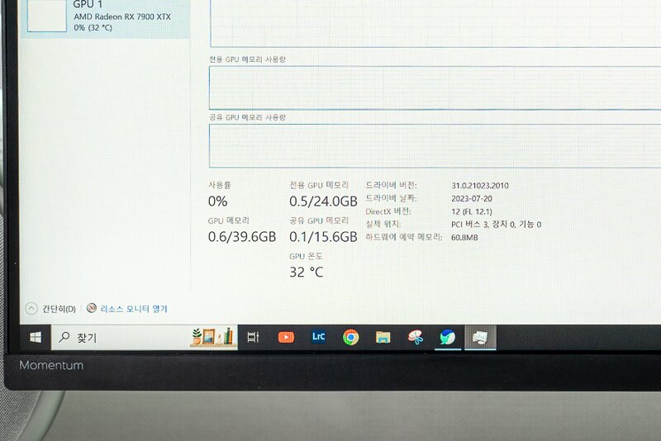Viewport: 661px width, 441px height.
Task: Click the 하드웨어 예약 메모리 label
Action: (404, 237)
